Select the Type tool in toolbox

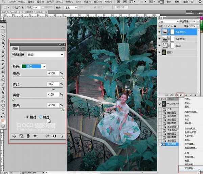tap(3, 88)
